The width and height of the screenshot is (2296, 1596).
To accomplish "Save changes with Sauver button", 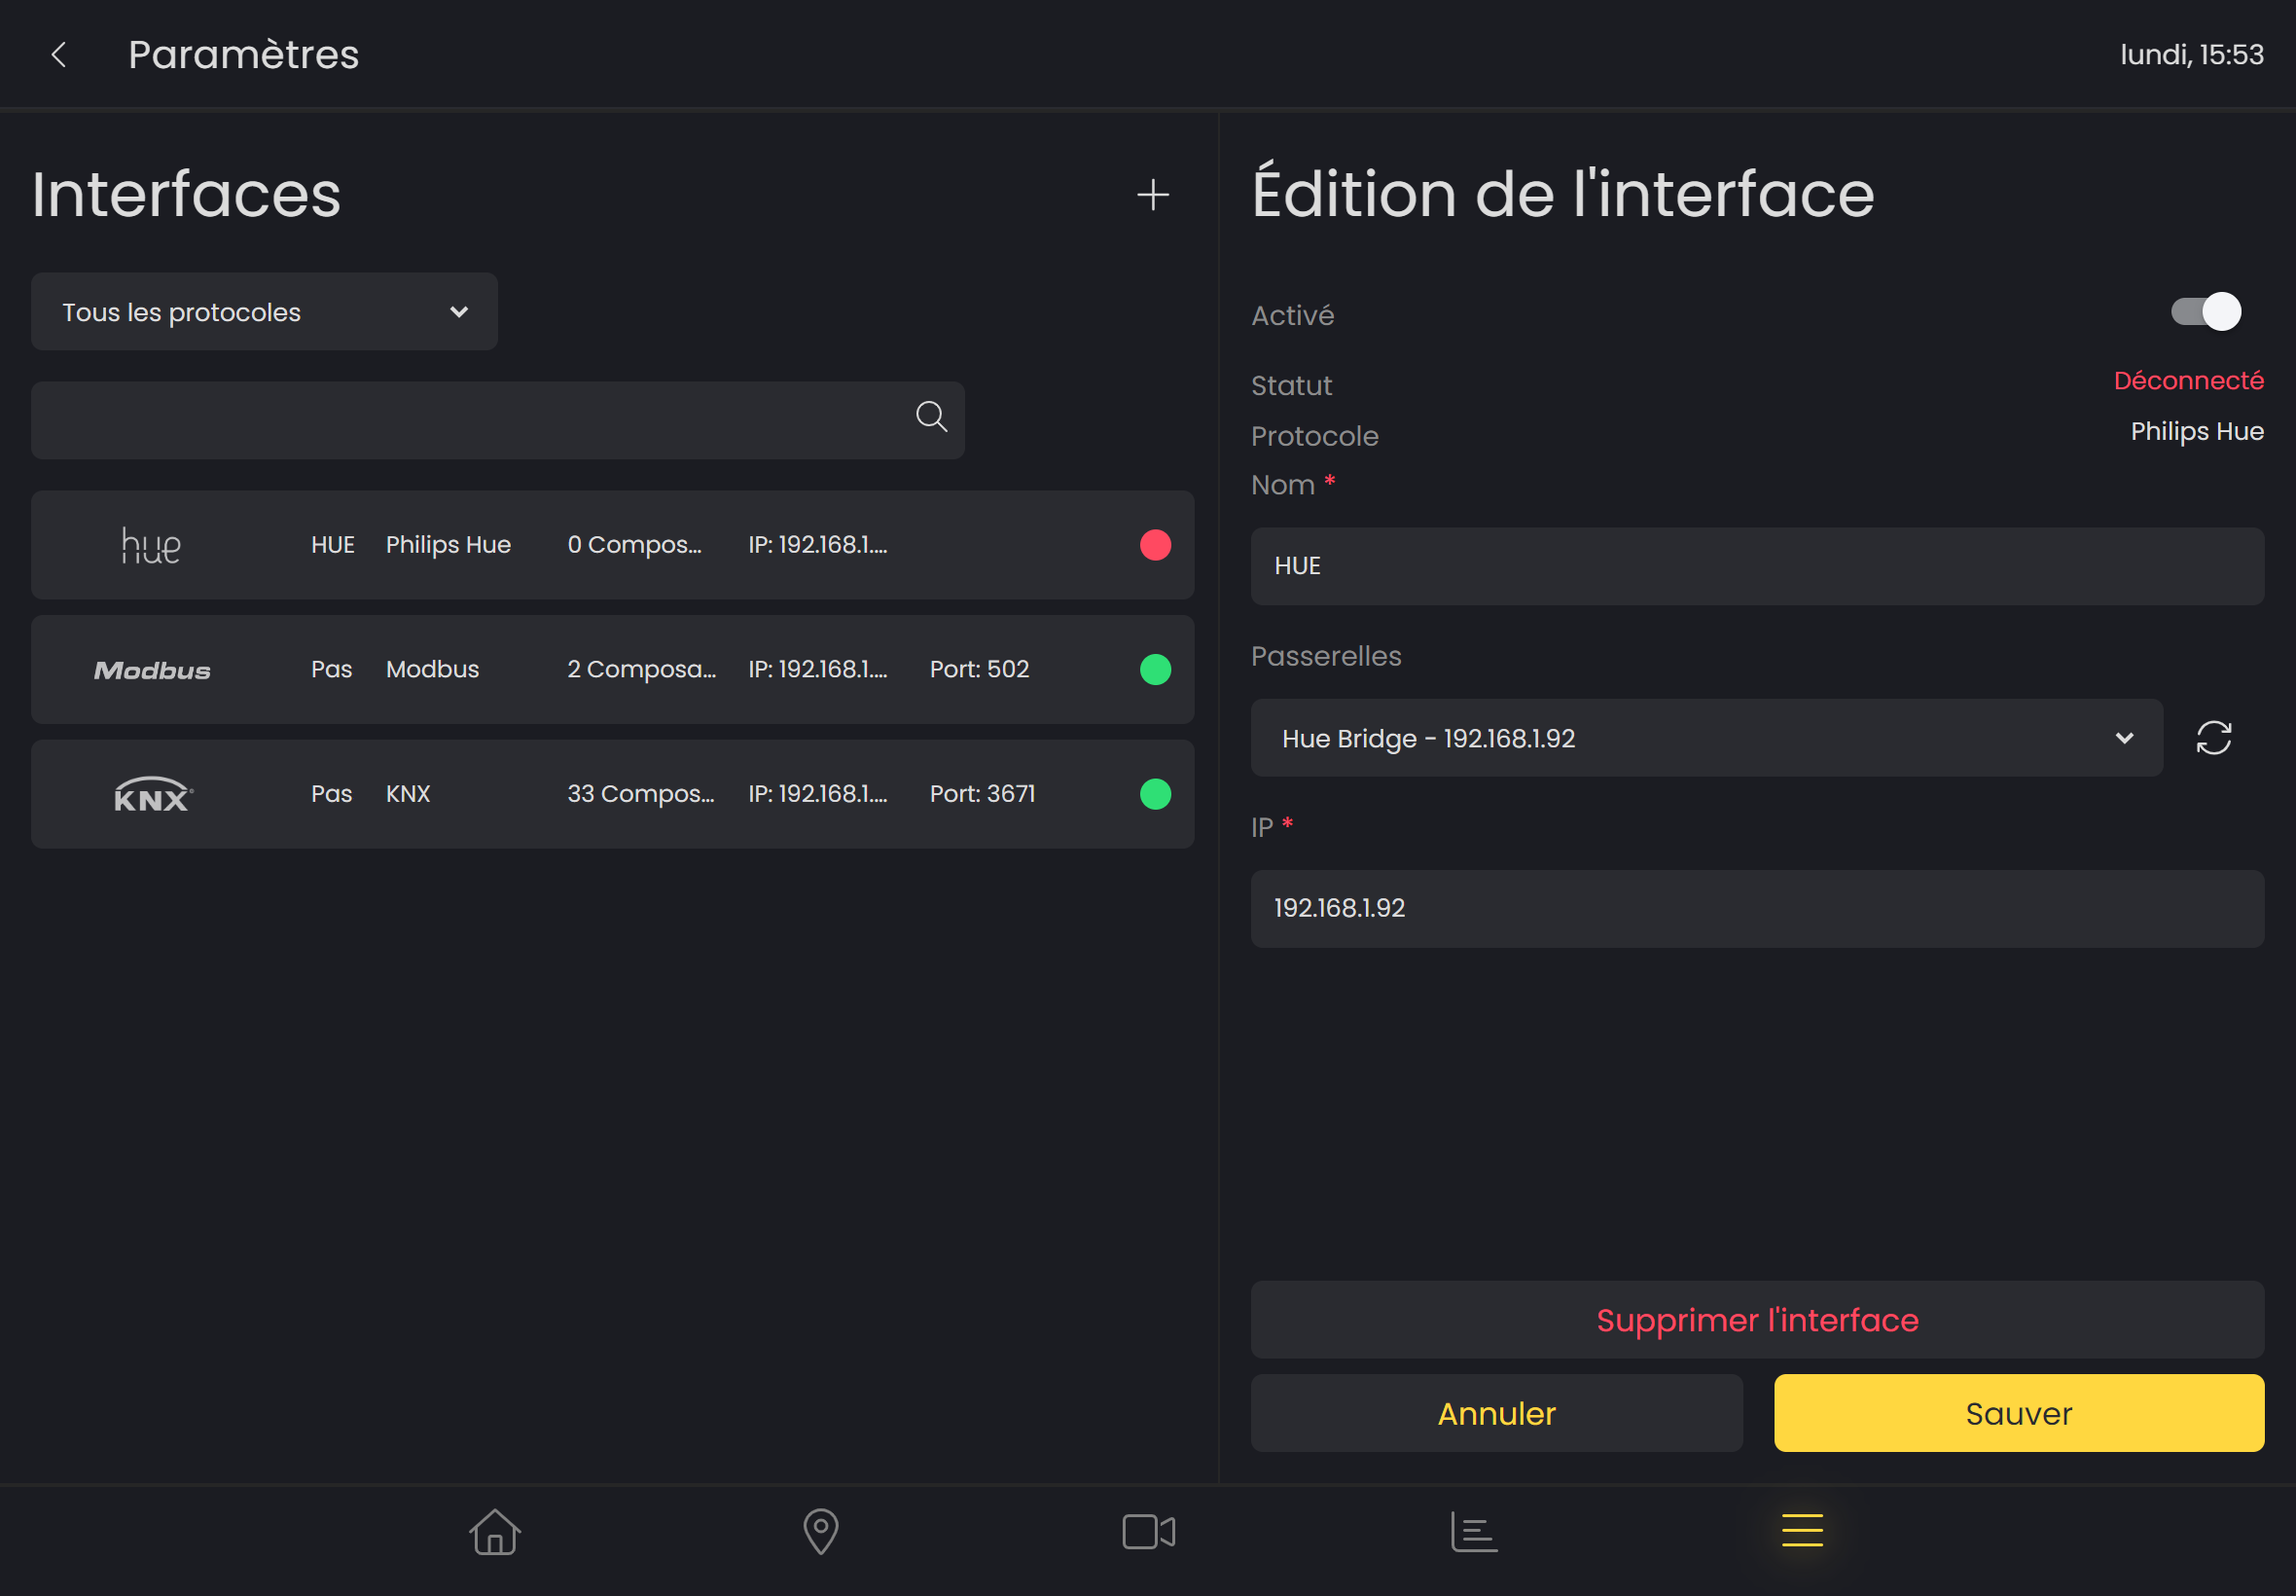I will (x=2017, y=1413).
